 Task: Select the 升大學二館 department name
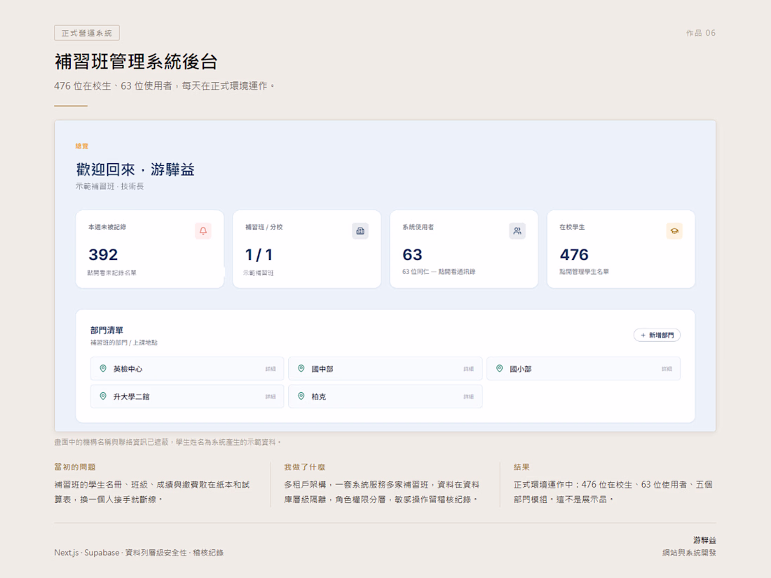(131, 397)
